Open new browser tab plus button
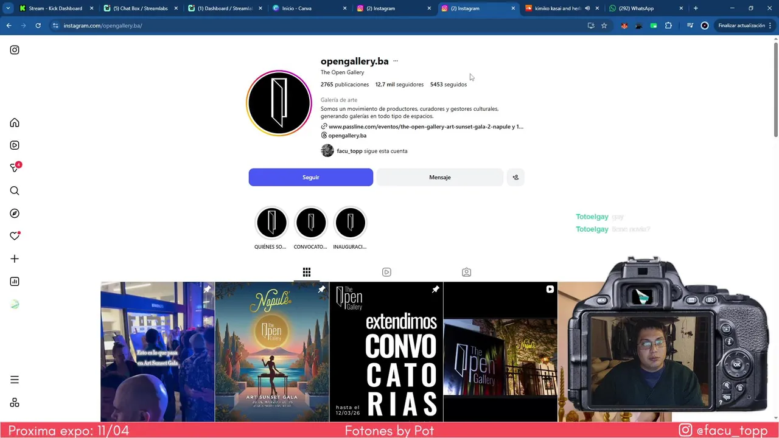 point(696,9)
